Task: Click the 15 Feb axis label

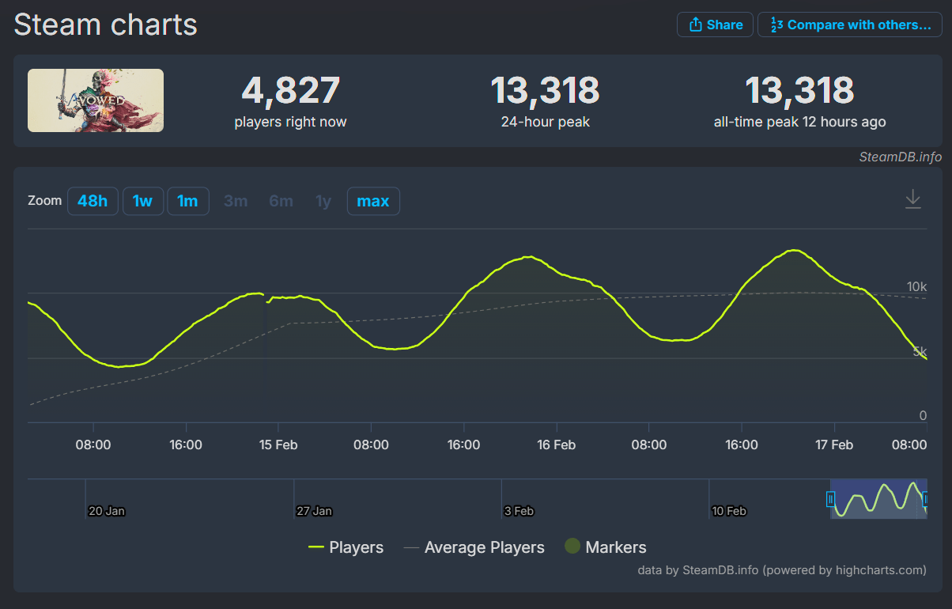Action: 278,444
